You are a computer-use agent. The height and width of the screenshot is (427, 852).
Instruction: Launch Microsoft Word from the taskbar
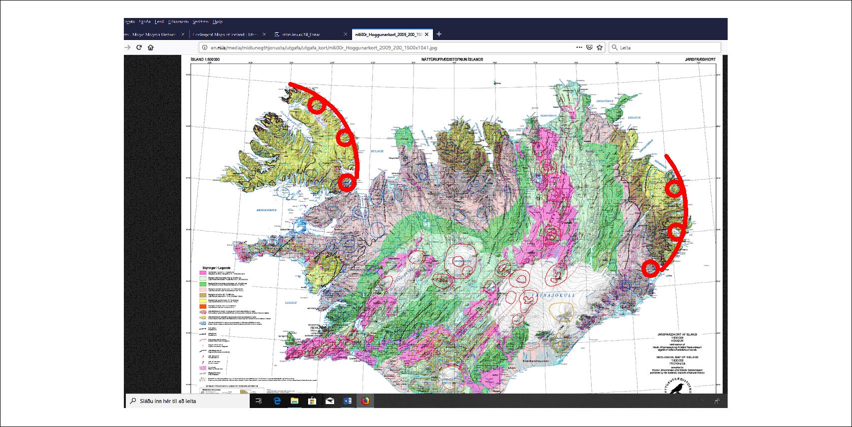(x=348, y=401)
